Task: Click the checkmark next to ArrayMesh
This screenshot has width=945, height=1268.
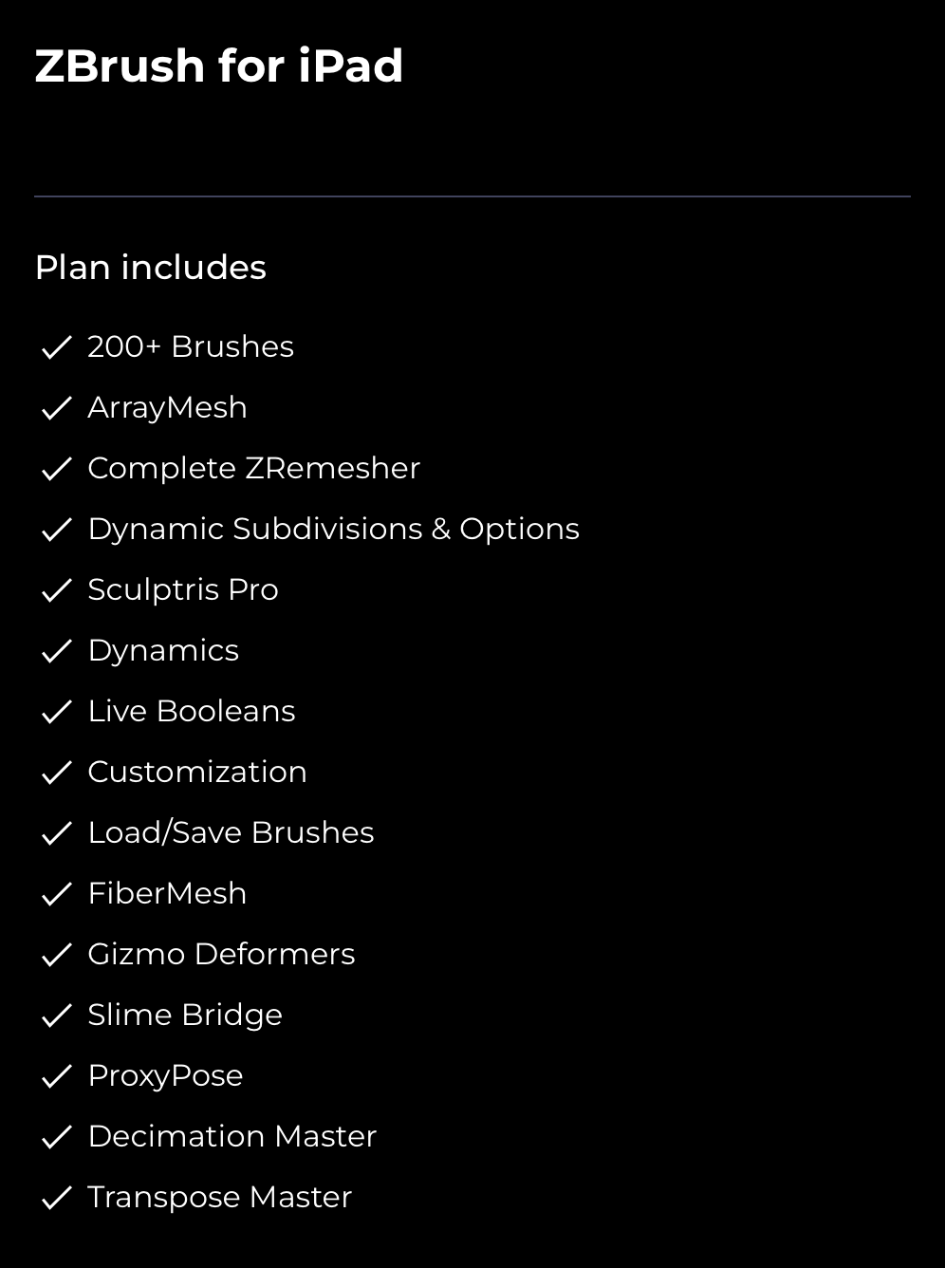Action: click(57, 408)
